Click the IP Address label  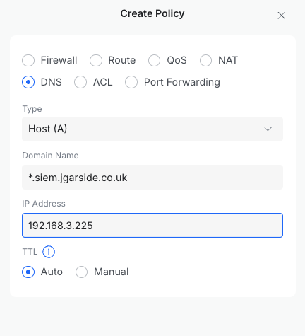44,204
